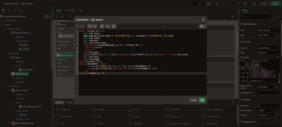Open the Utilities wrench menu
The image size is (282, 127).
click(245, 4)
